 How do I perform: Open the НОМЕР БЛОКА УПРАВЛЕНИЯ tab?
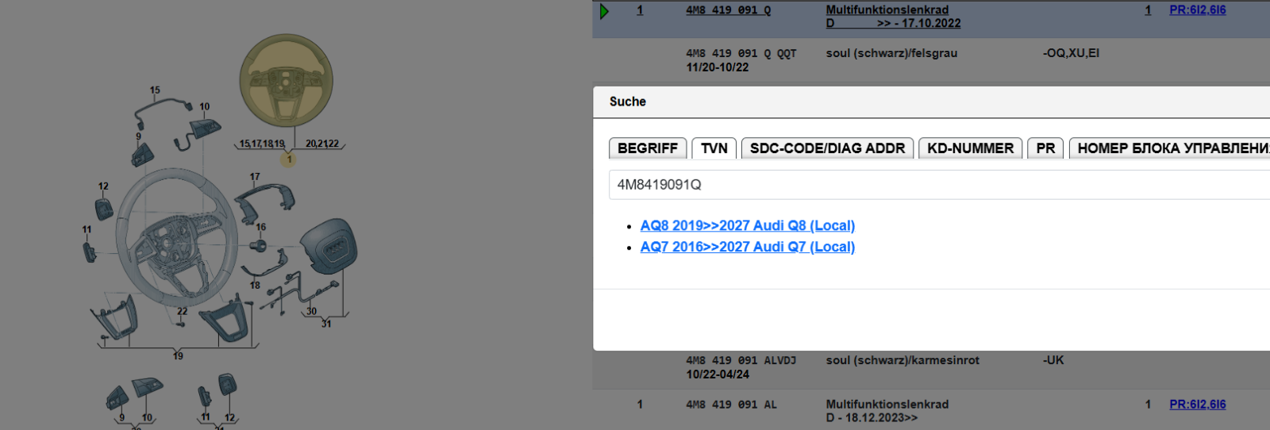[x=1171, y=148]
